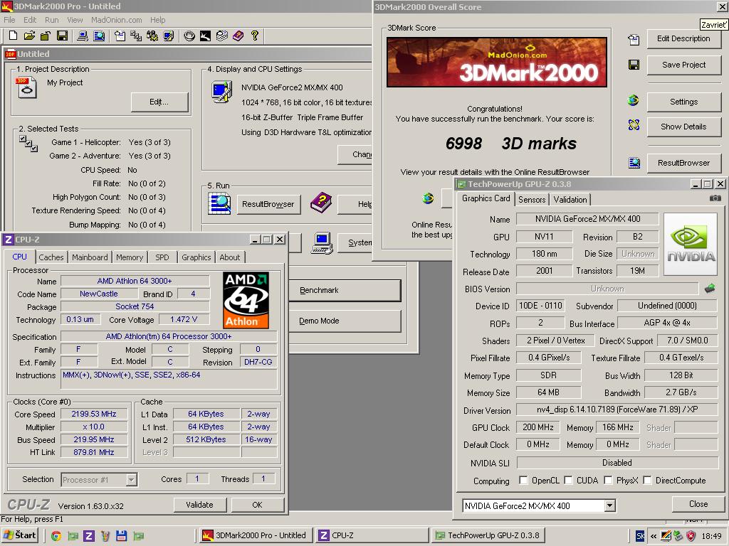Click the Display settings toolbar icon

(168, 36)
